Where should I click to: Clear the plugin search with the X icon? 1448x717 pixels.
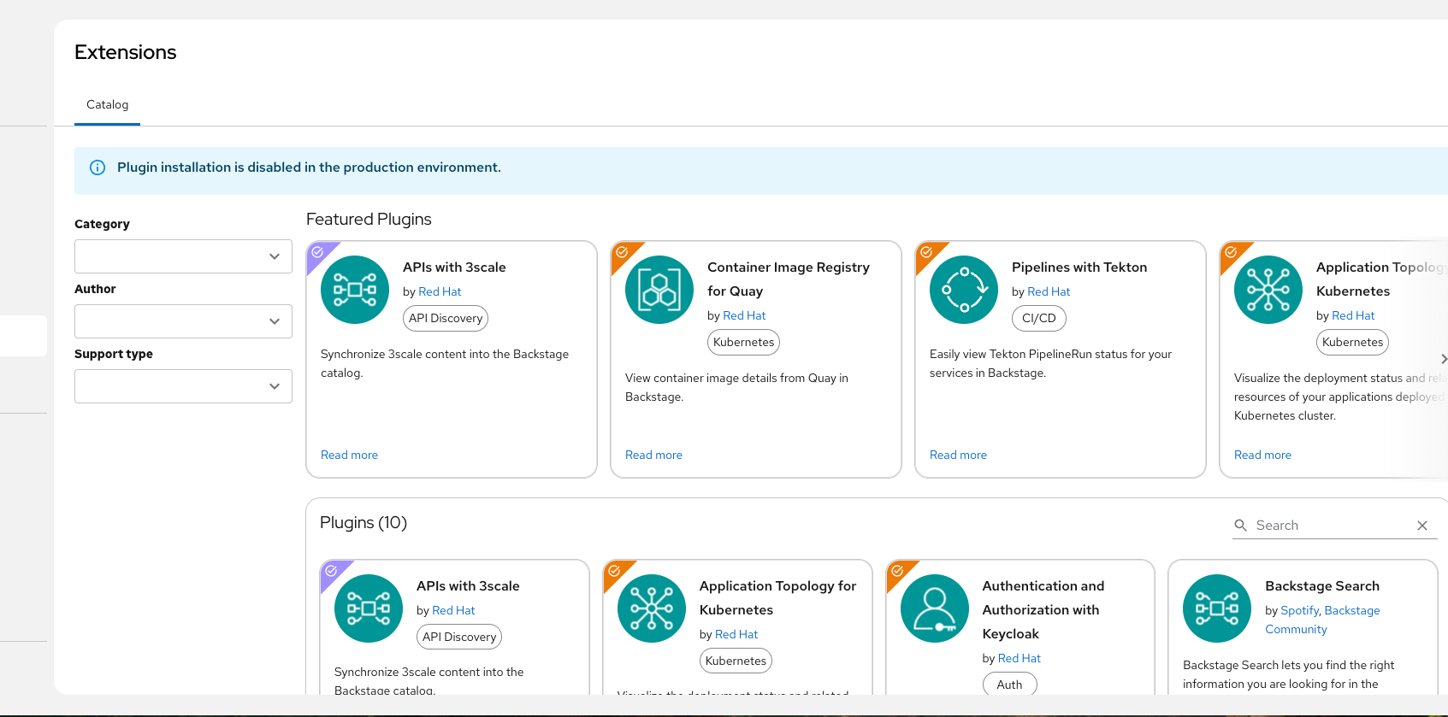pos(1422,526)
